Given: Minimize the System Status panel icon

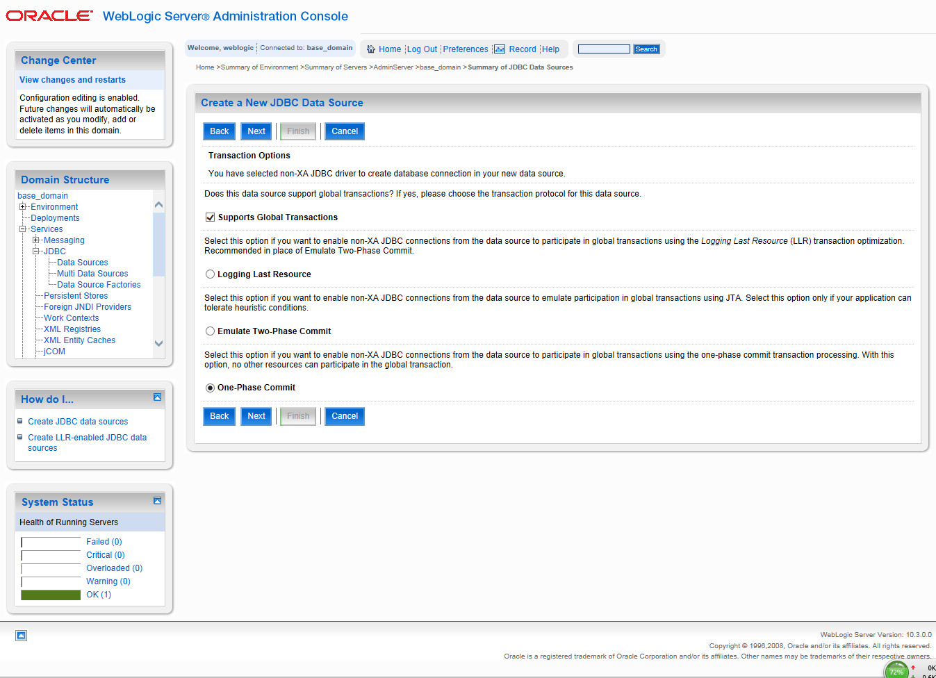Looking at the screenshot, I should [157, 500].
